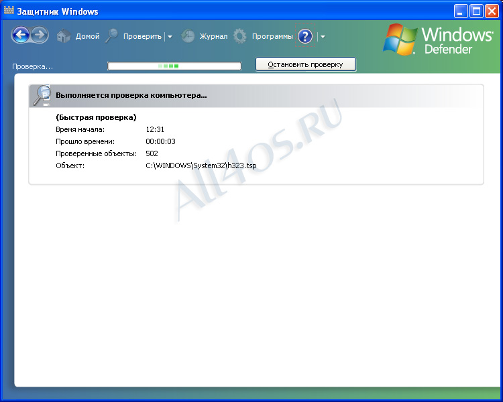Click the Защитник Windows window title text
This screenshot has width=503, height=402.
point(58,11)
